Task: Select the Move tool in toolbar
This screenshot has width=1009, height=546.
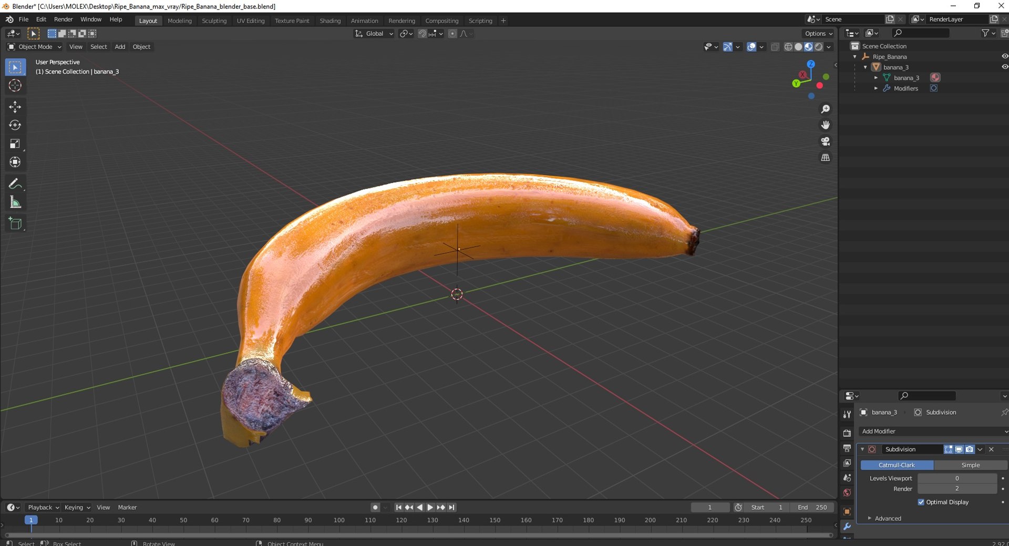Action: pos(15,107)
